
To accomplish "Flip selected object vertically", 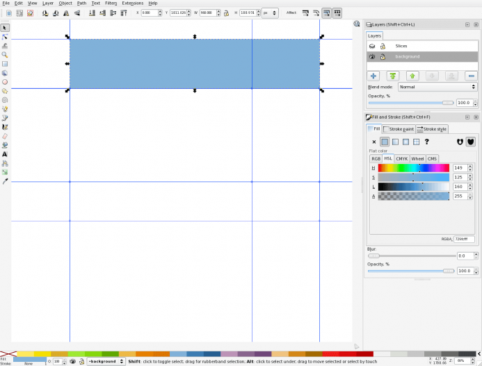I will point(77,13).
